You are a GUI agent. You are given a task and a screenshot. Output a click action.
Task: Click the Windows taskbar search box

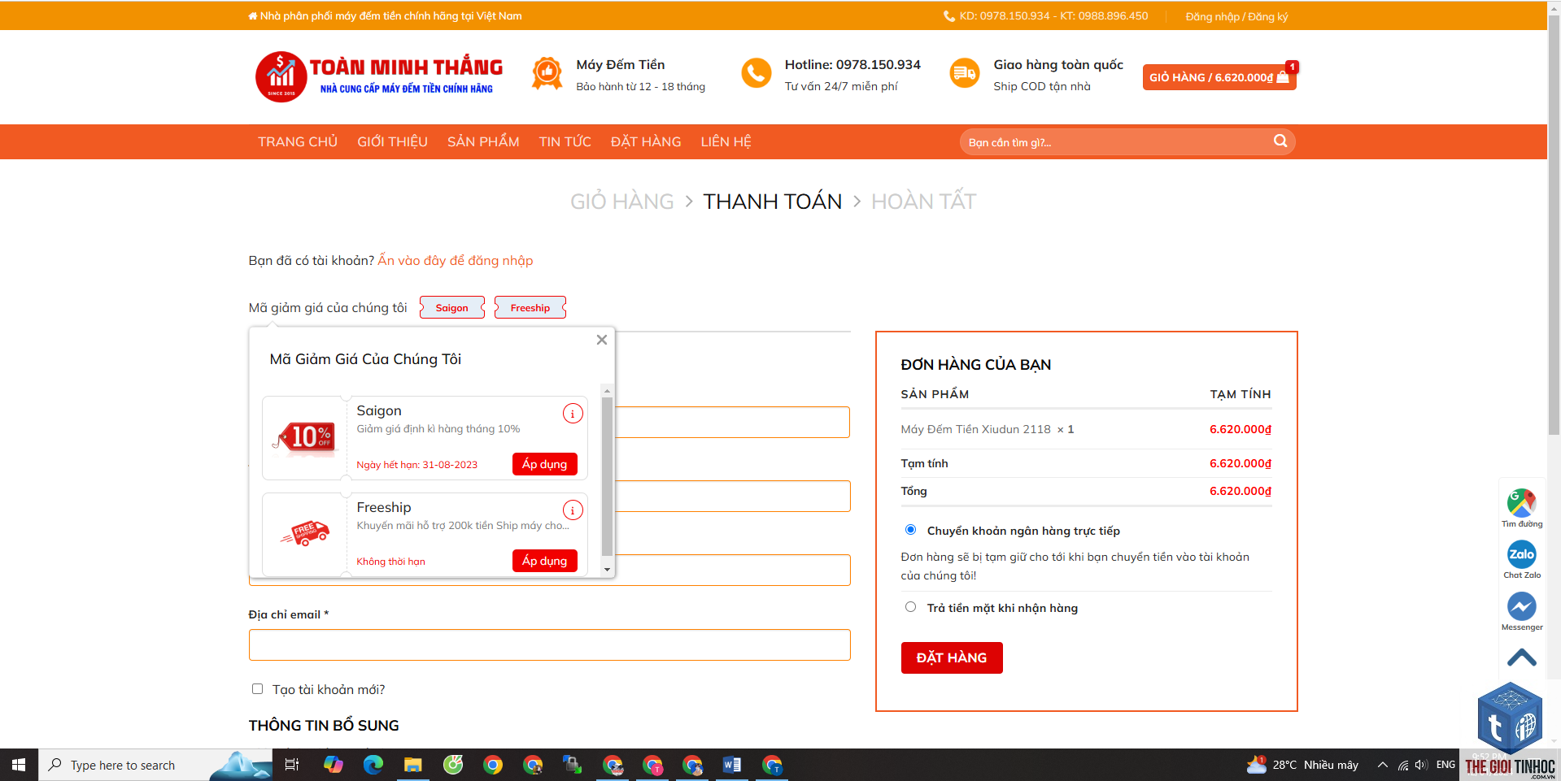(x=155, y=765)
